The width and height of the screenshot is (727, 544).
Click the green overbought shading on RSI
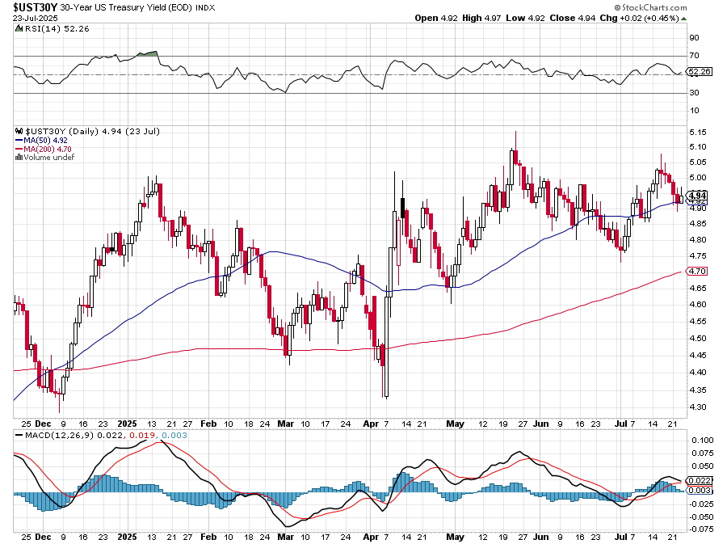(147, 53)
